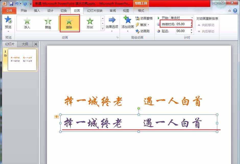Open the Format (格式) drawing tools tab
The width and height of the screenshot is (240, 164).
141,11
